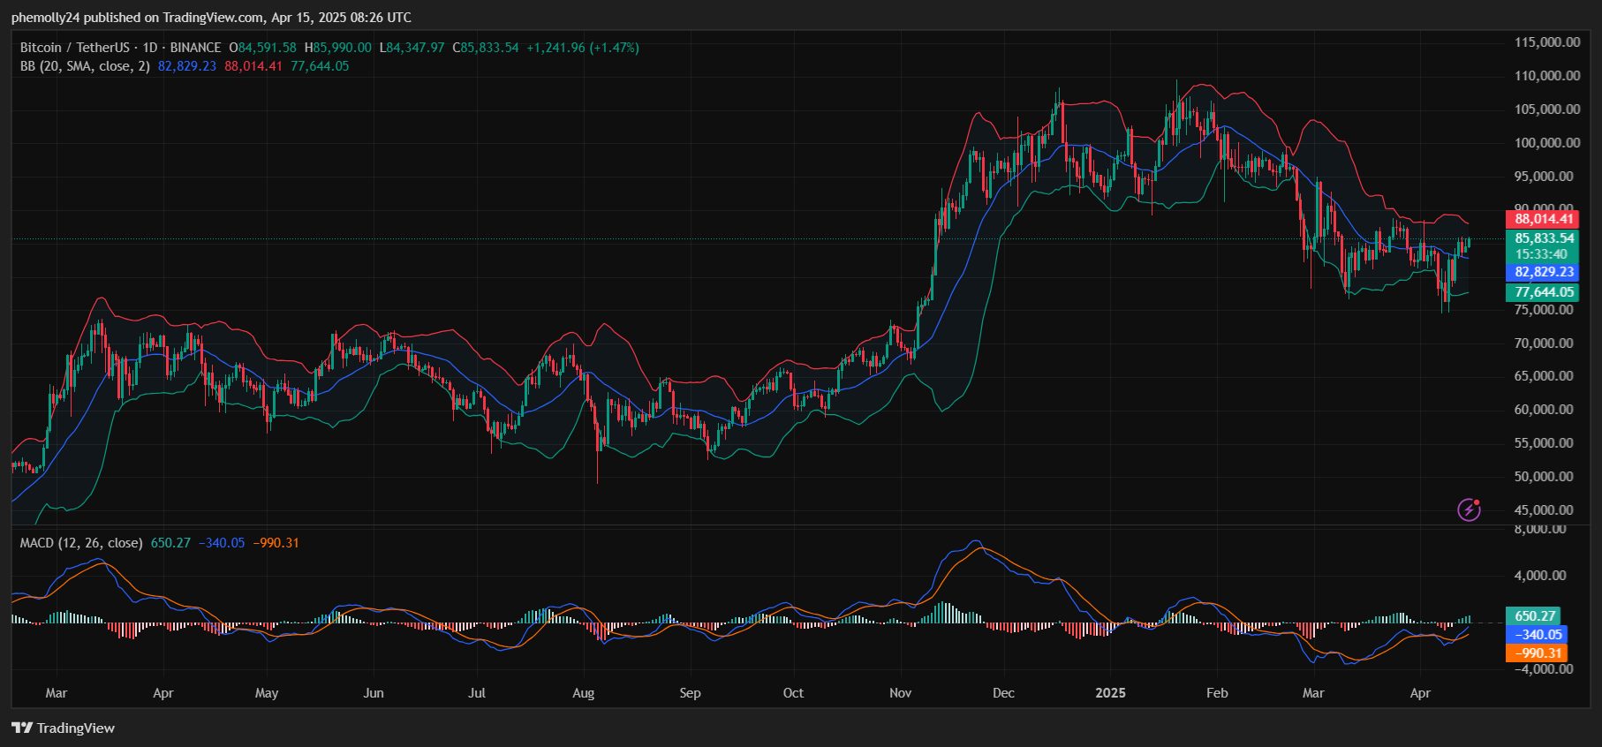Click the 100,000.00 price scale mark
1602x747 pixels.
click(x=1546, y=143)
